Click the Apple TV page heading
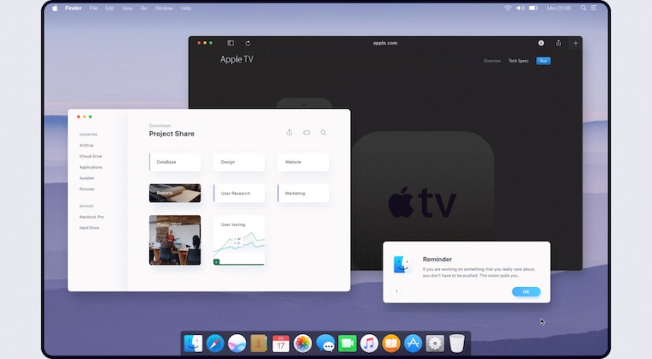Image resolution: width=652 pixels, height=359 pixels. [x=237, y=59]
